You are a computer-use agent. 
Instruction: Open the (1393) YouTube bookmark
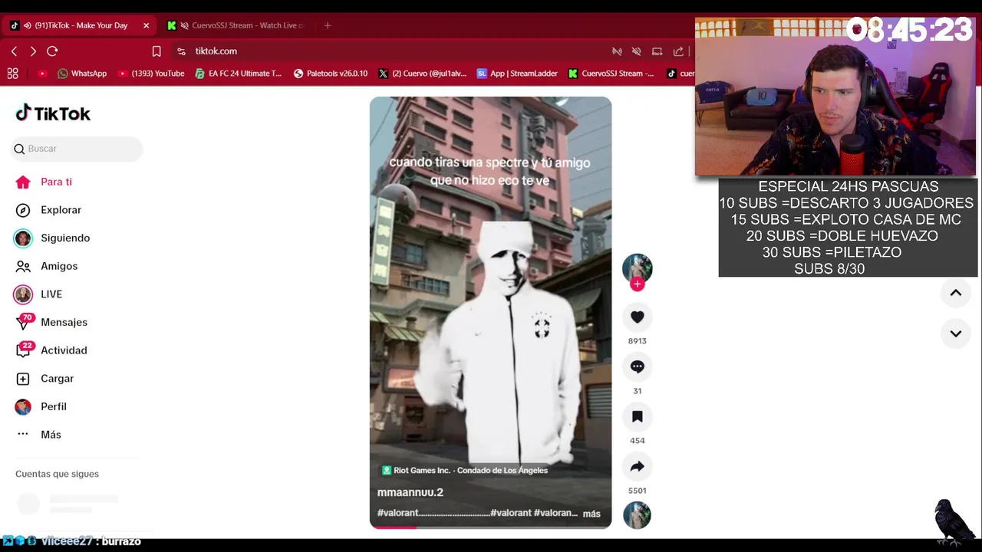151,74
